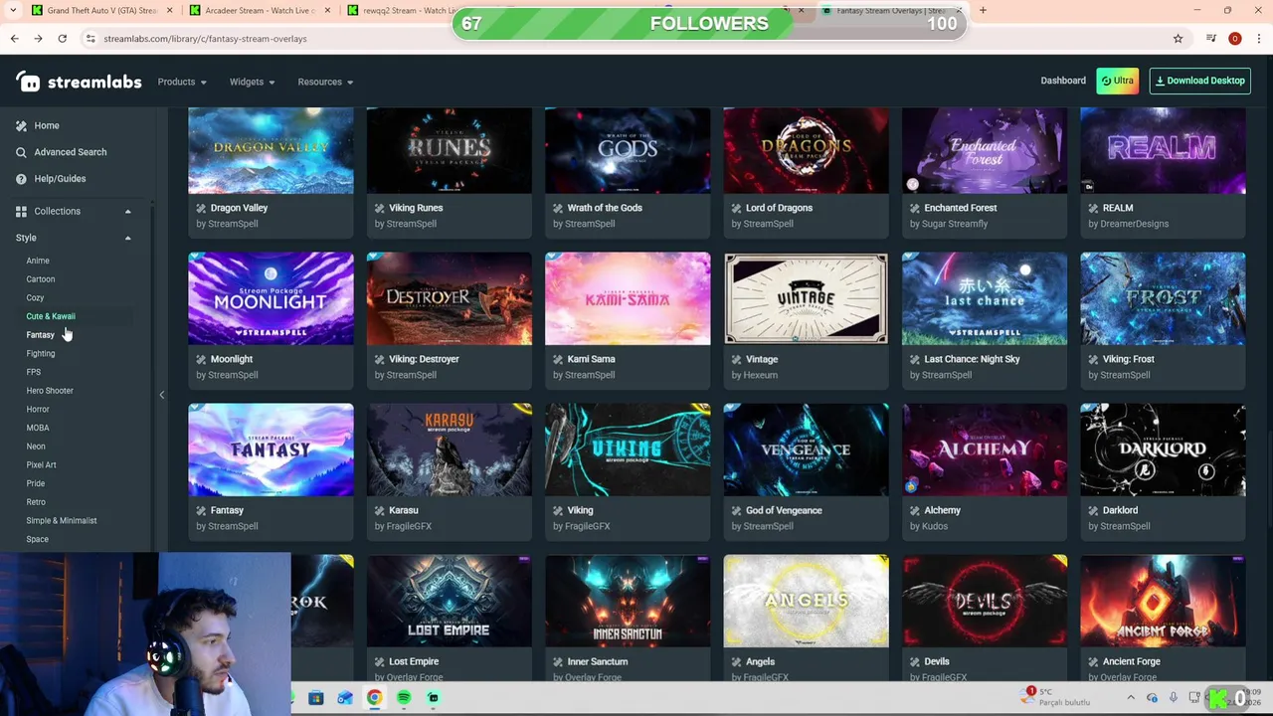Viewport: 1273px width, 716px height.
Task: Bookmark this page with the star icon
Action: [x=1178, y=39]
